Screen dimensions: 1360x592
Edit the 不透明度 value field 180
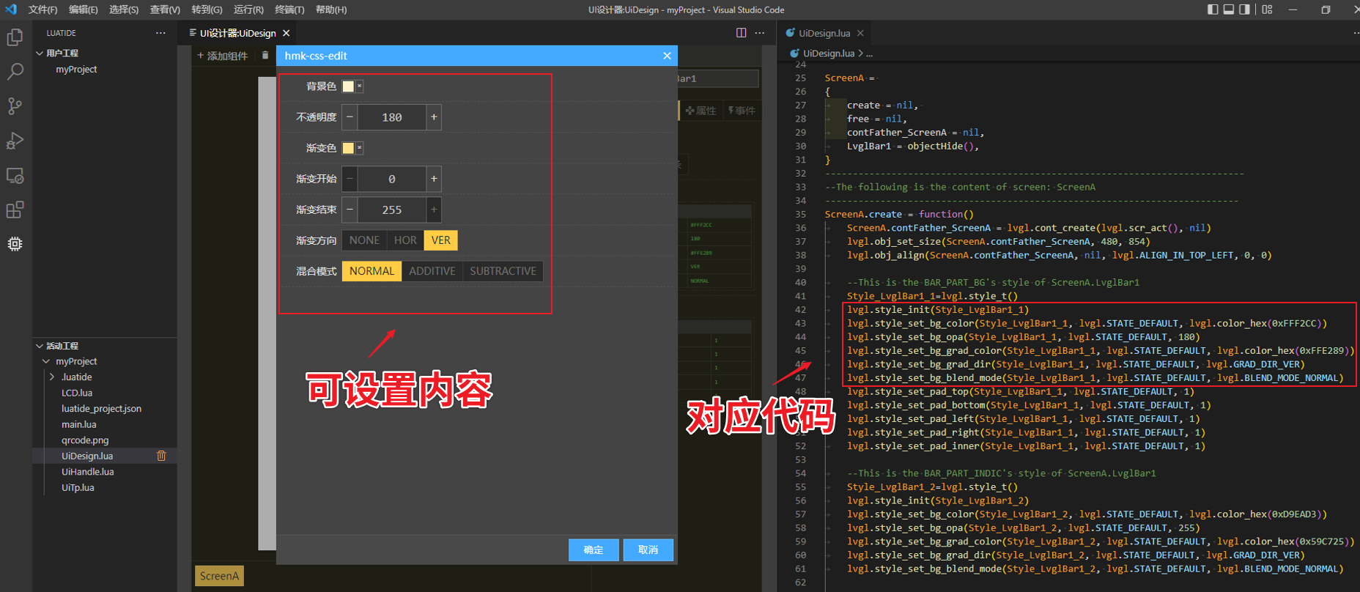pyautogui.click(x=392, y=117)
